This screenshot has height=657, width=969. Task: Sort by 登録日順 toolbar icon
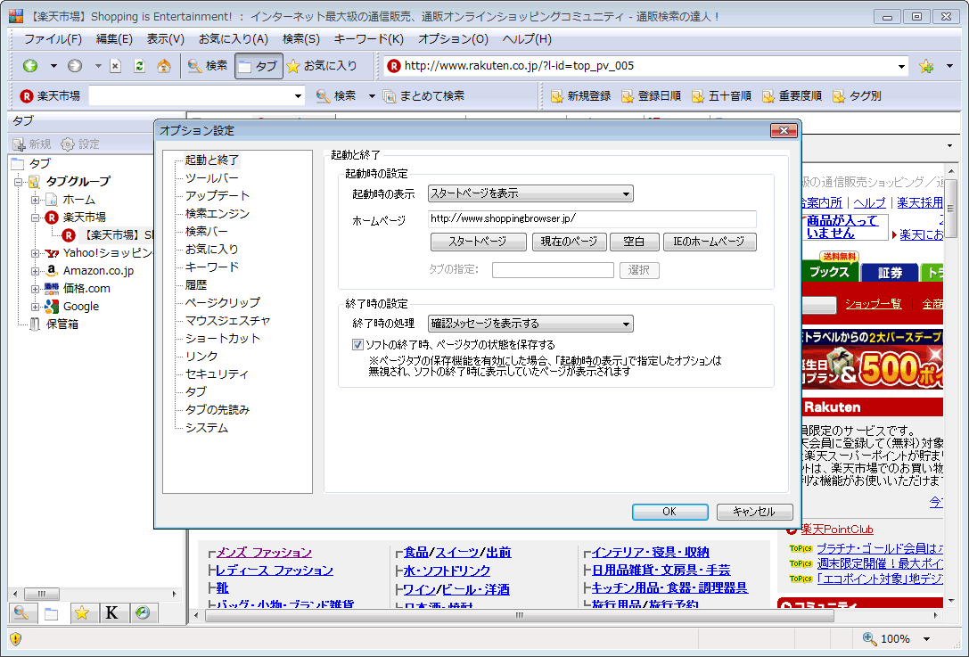coord(651,95)
